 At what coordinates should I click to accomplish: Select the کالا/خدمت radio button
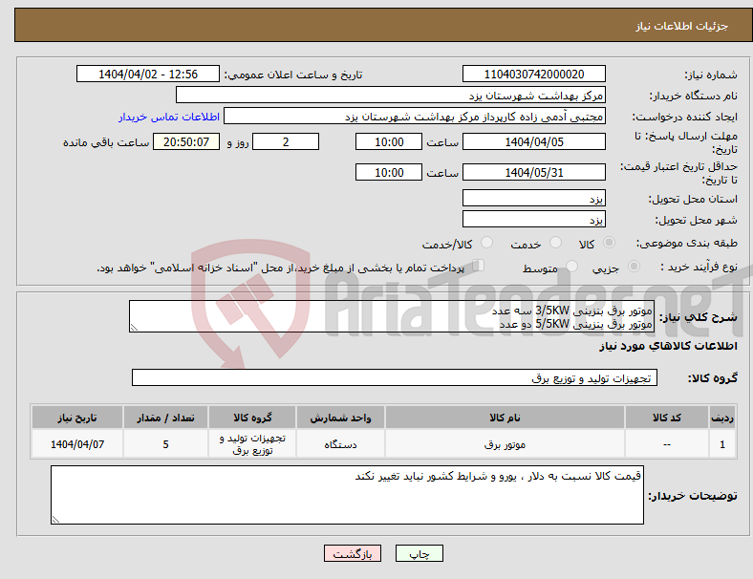point(487,243)
